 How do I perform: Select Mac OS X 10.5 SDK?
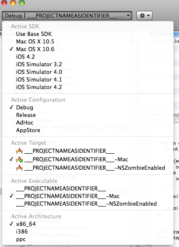(x=35, y=41)
